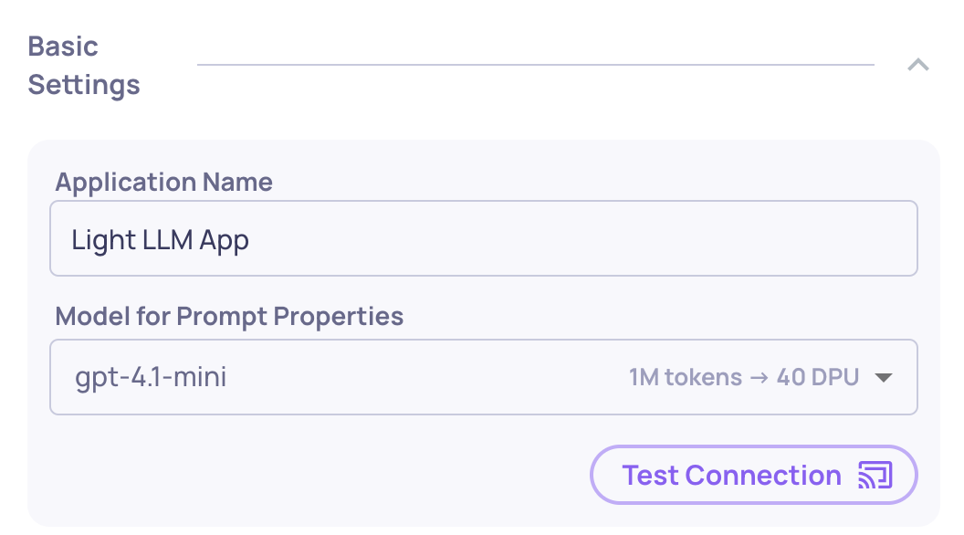Open the model dropdown arrow
This screenshot has width=964, height=535.
point(884,378)
